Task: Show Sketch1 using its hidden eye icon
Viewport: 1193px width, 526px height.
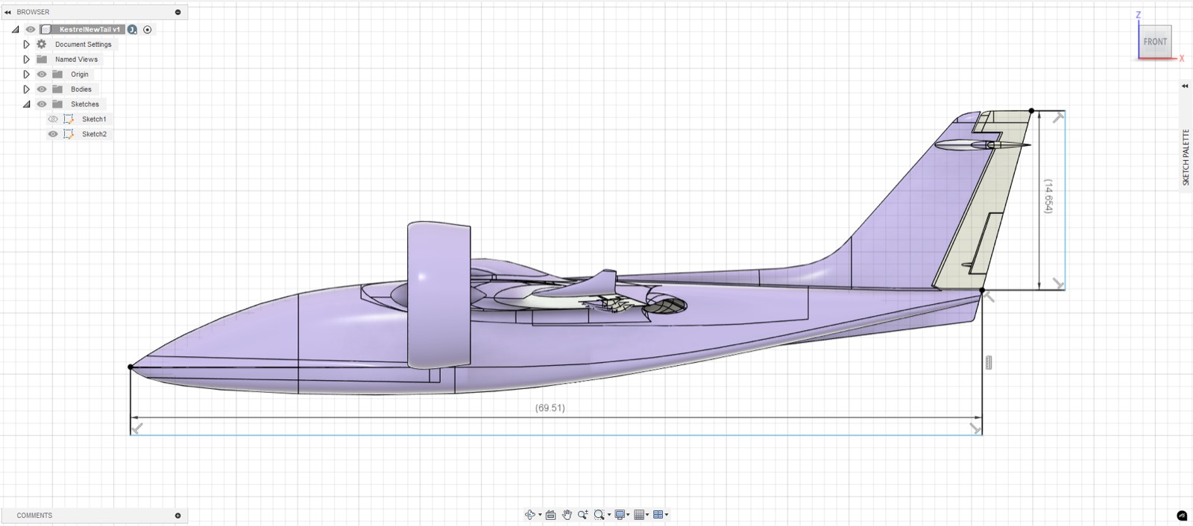Action: pos(53,119)
